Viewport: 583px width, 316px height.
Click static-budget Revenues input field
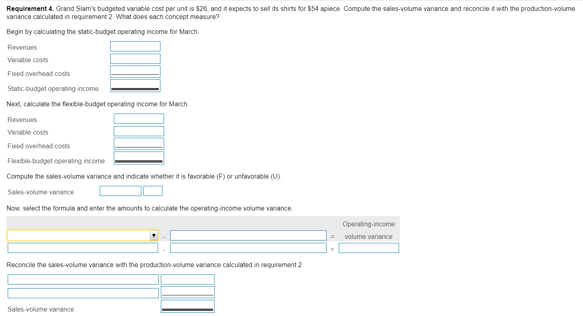click(135, 46)
